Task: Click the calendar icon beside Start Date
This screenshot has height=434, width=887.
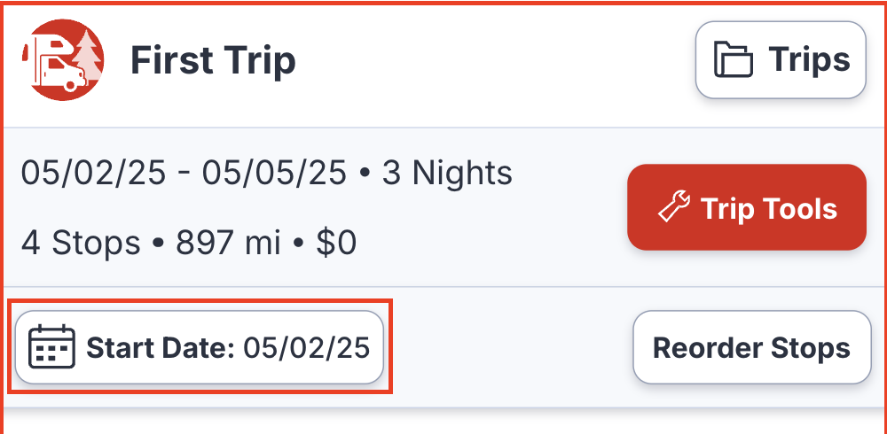Action: coord(52,346)
